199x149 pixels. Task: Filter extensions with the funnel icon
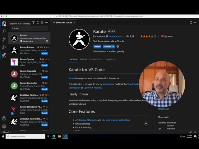point(34,23)
